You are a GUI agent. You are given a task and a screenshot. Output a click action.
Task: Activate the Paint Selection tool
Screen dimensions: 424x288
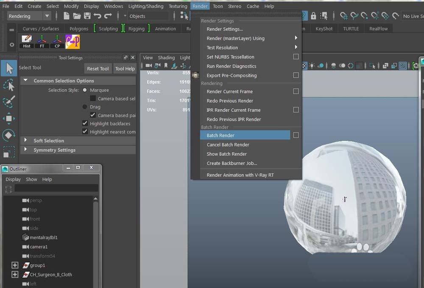8,102
